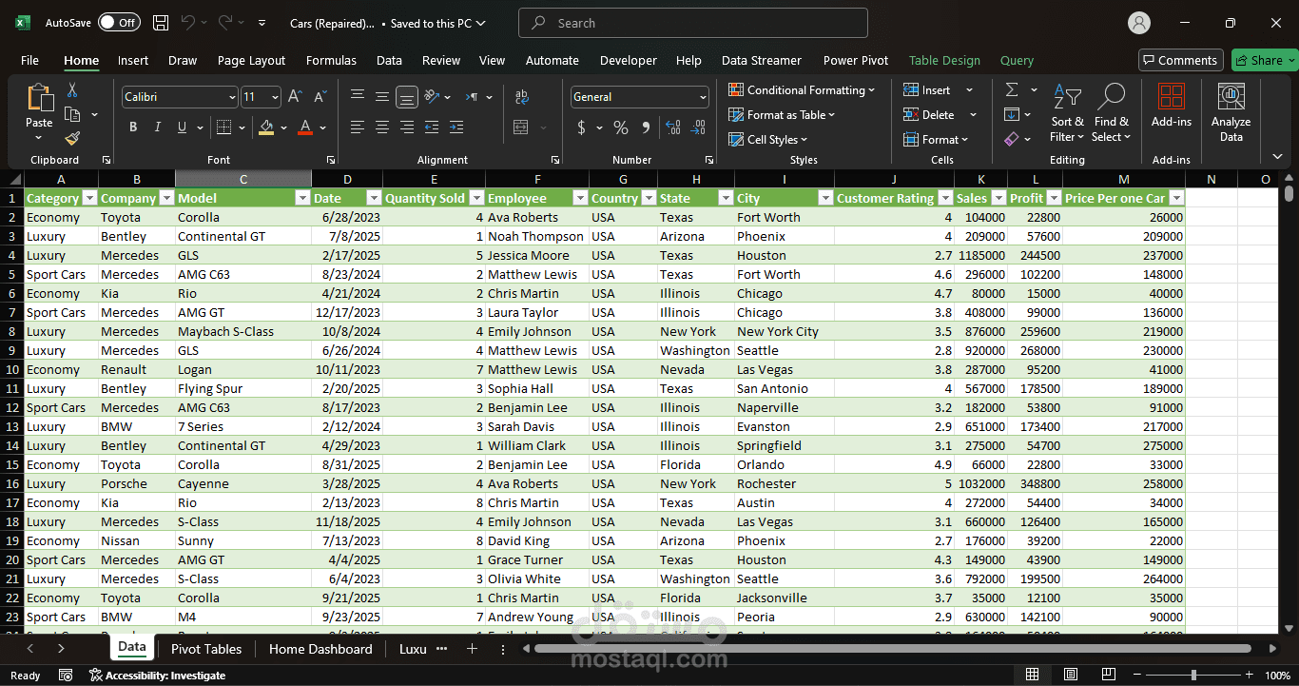Expand the Conditional Formatting menu

tap(803, 90)
